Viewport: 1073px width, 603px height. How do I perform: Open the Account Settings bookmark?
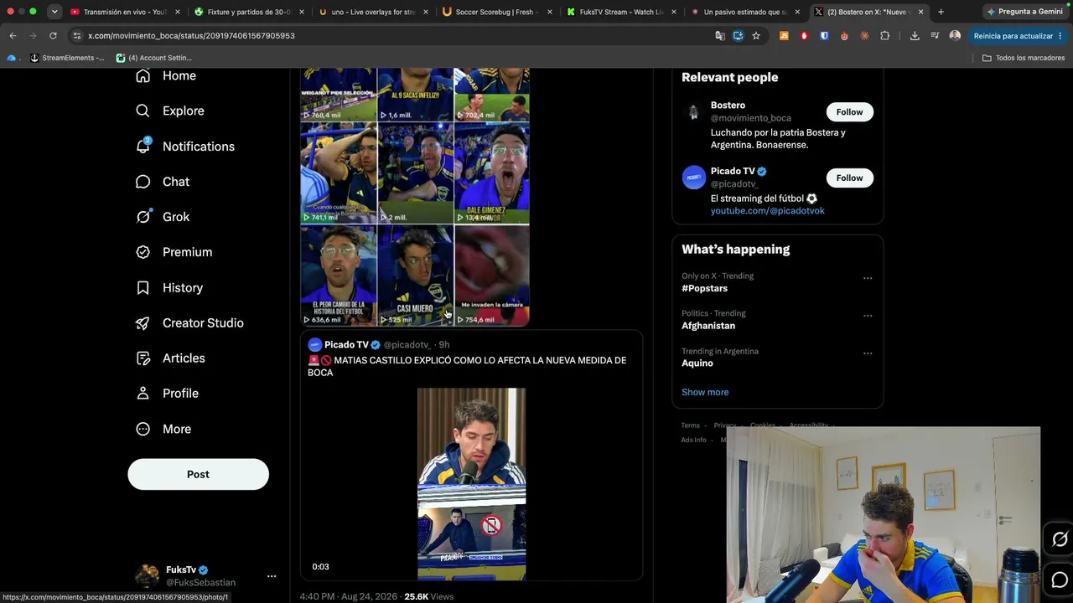click(154, 58)
